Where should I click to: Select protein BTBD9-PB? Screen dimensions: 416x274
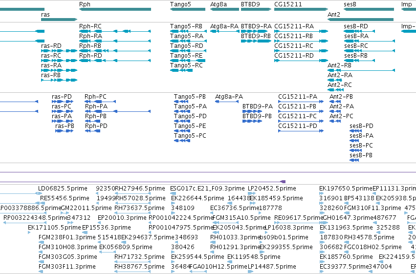point(252,121)
